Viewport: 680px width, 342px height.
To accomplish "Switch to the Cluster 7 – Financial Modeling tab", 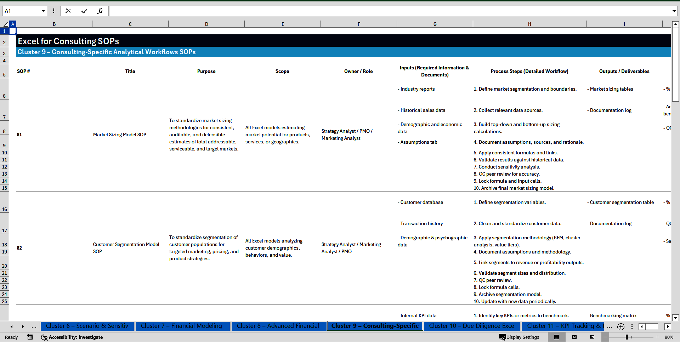I will pyautogui.click(x=182, y=326).
